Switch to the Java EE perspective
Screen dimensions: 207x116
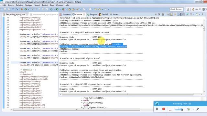196,9
